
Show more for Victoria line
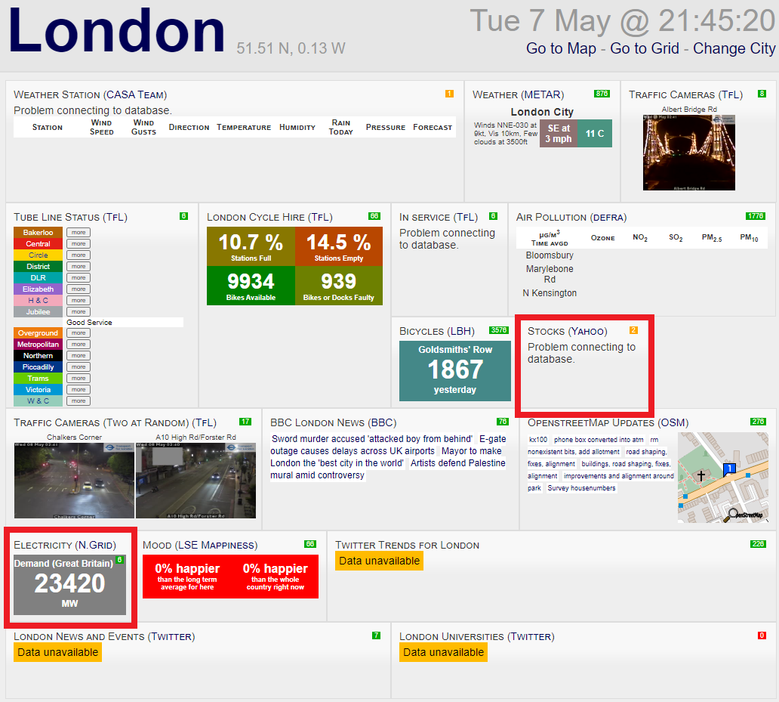tap(79, 390)
